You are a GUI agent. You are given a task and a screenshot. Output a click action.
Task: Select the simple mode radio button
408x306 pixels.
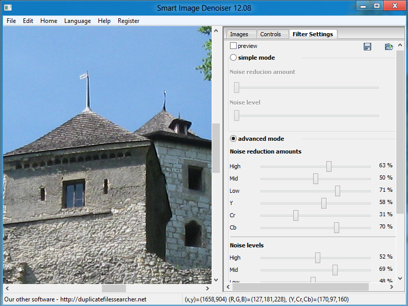pos(233,58)
